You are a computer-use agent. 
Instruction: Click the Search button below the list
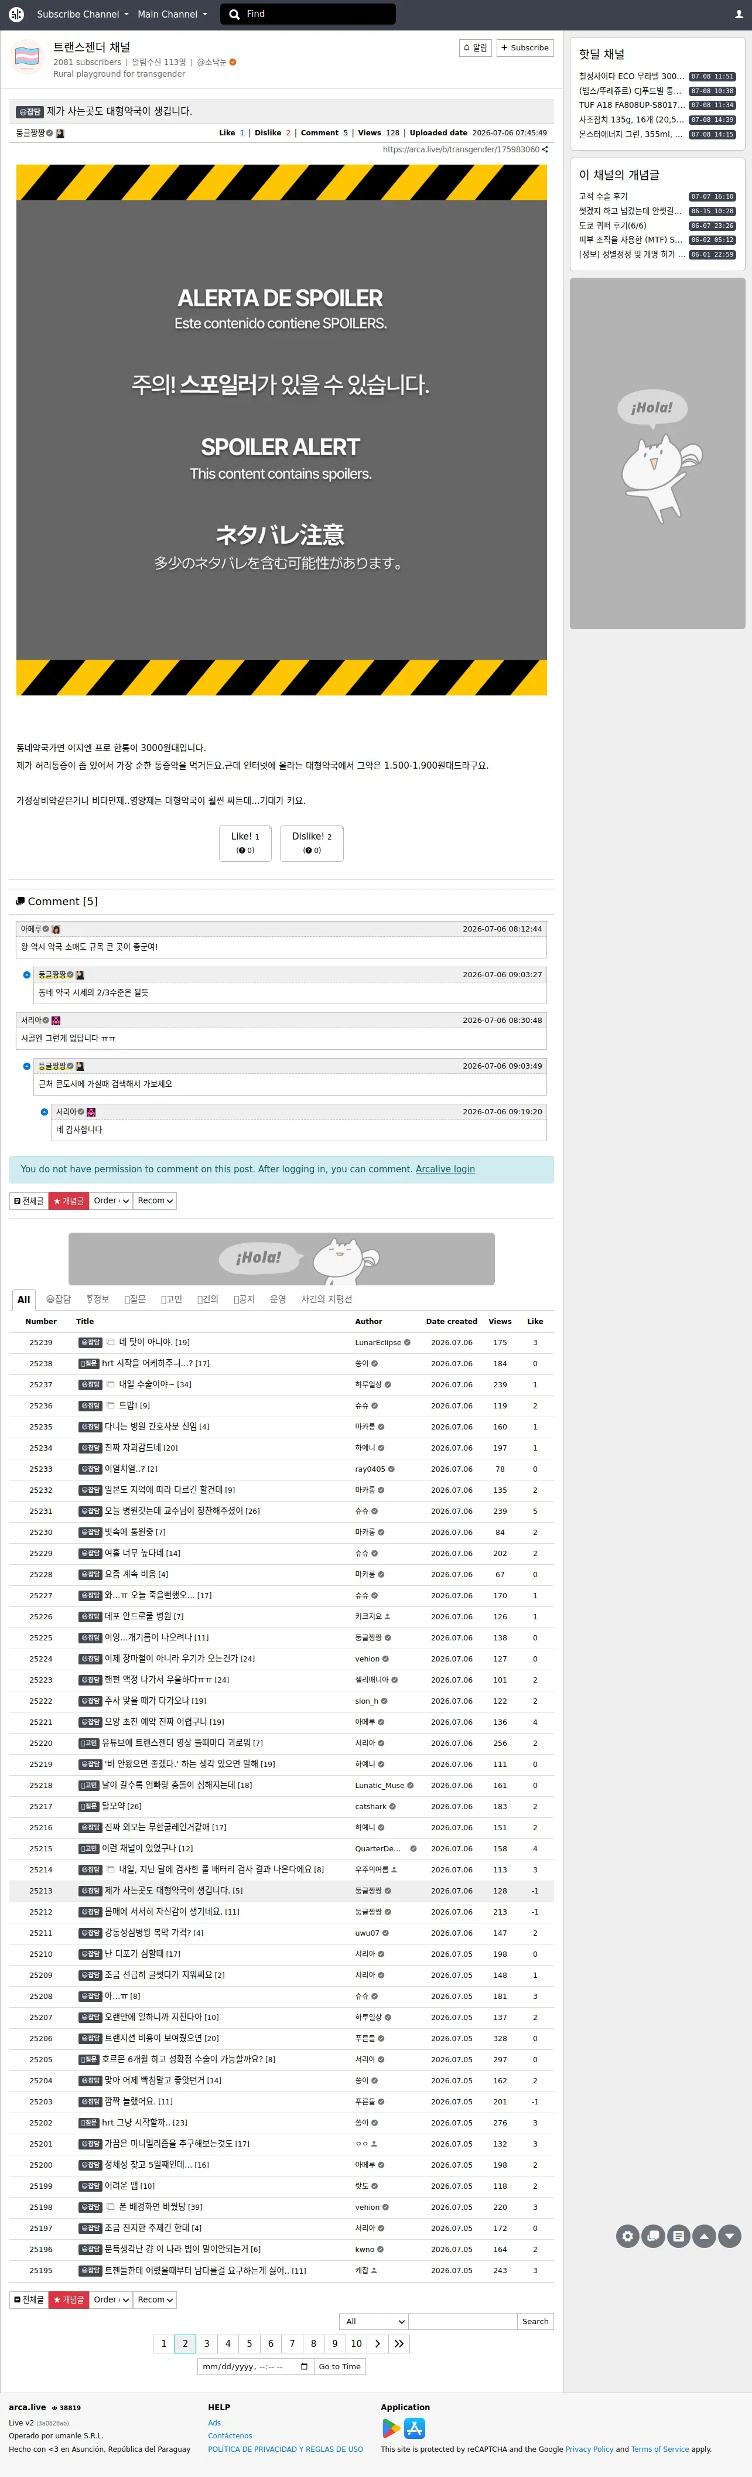pyautogui.click(x=536, y=2321)
